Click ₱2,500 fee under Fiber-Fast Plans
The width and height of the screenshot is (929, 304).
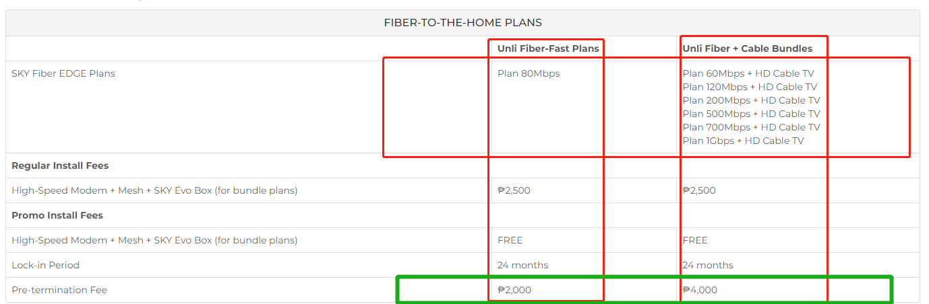[514, 190]
